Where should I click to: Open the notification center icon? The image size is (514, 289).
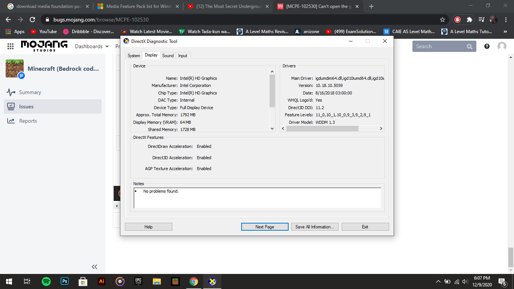[502, 281]
